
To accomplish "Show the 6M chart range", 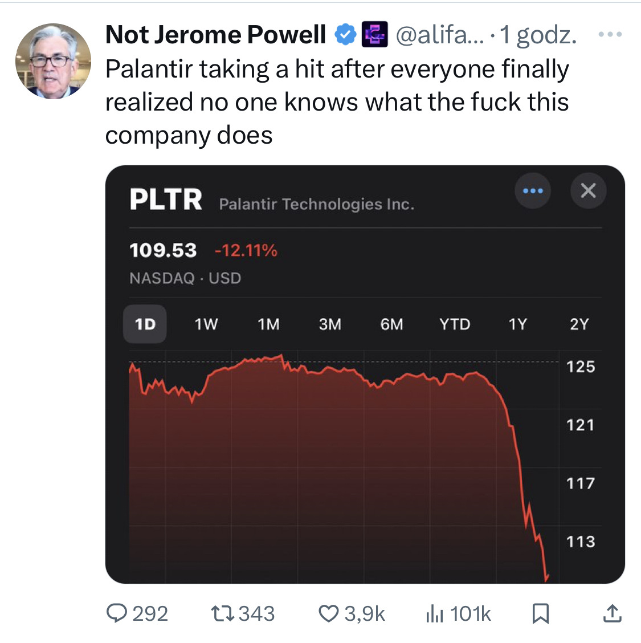I will (x=391, y=324).
